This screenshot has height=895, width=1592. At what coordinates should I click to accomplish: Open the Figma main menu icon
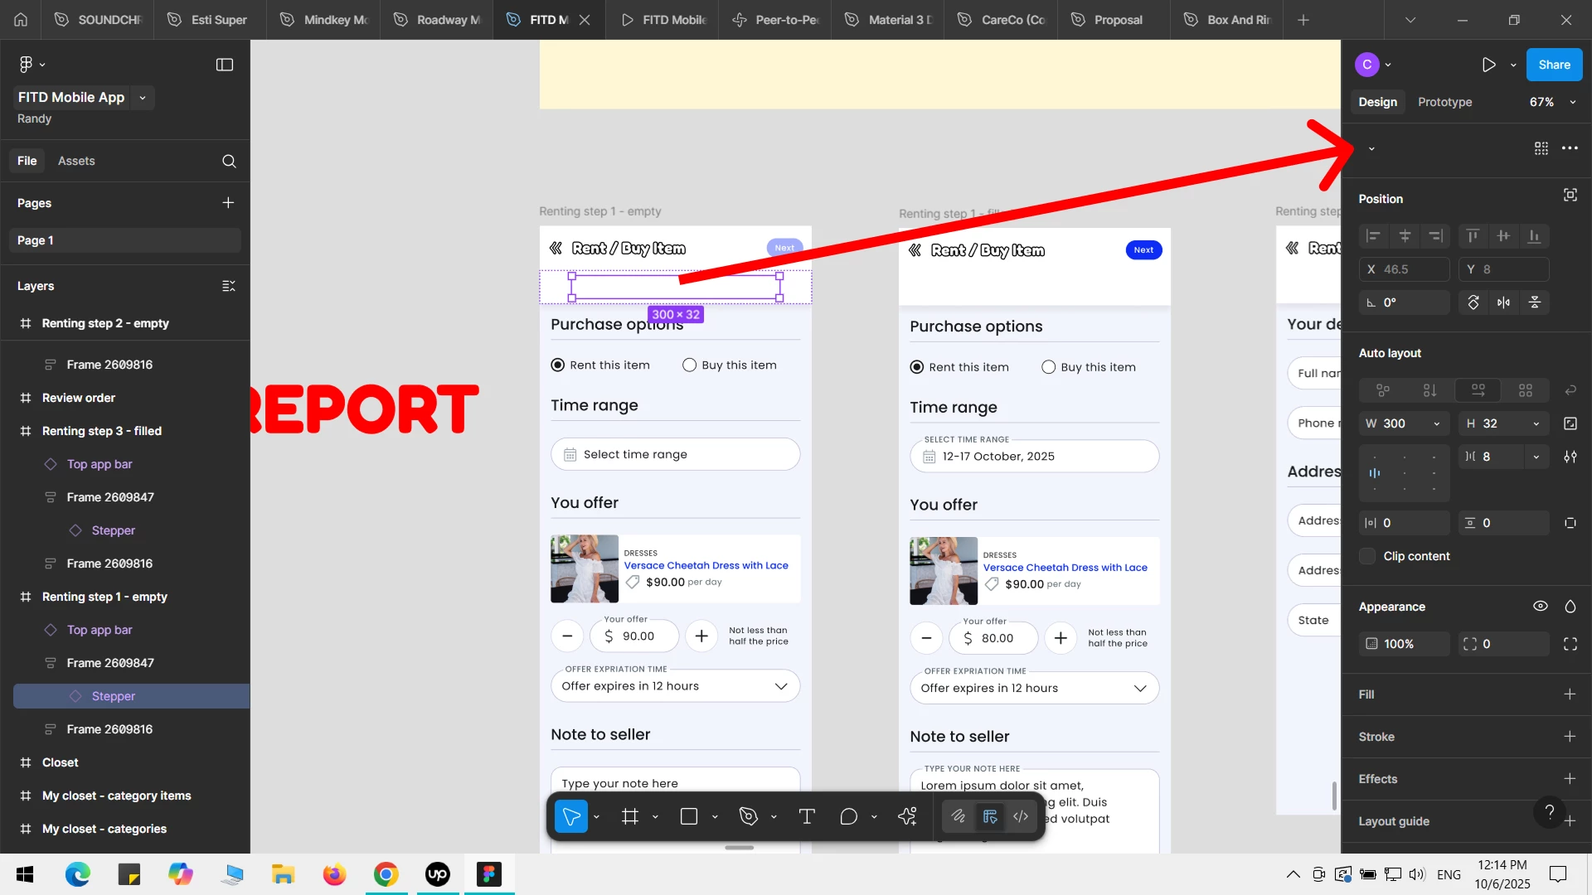click(26, 65)
